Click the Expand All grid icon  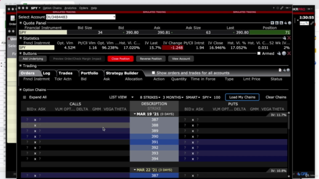[24, 97]
